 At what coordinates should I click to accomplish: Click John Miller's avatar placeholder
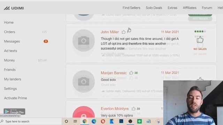[x=84, y=41]
